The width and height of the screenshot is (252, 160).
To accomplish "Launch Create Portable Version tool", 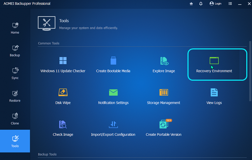I will pos(164,128).
